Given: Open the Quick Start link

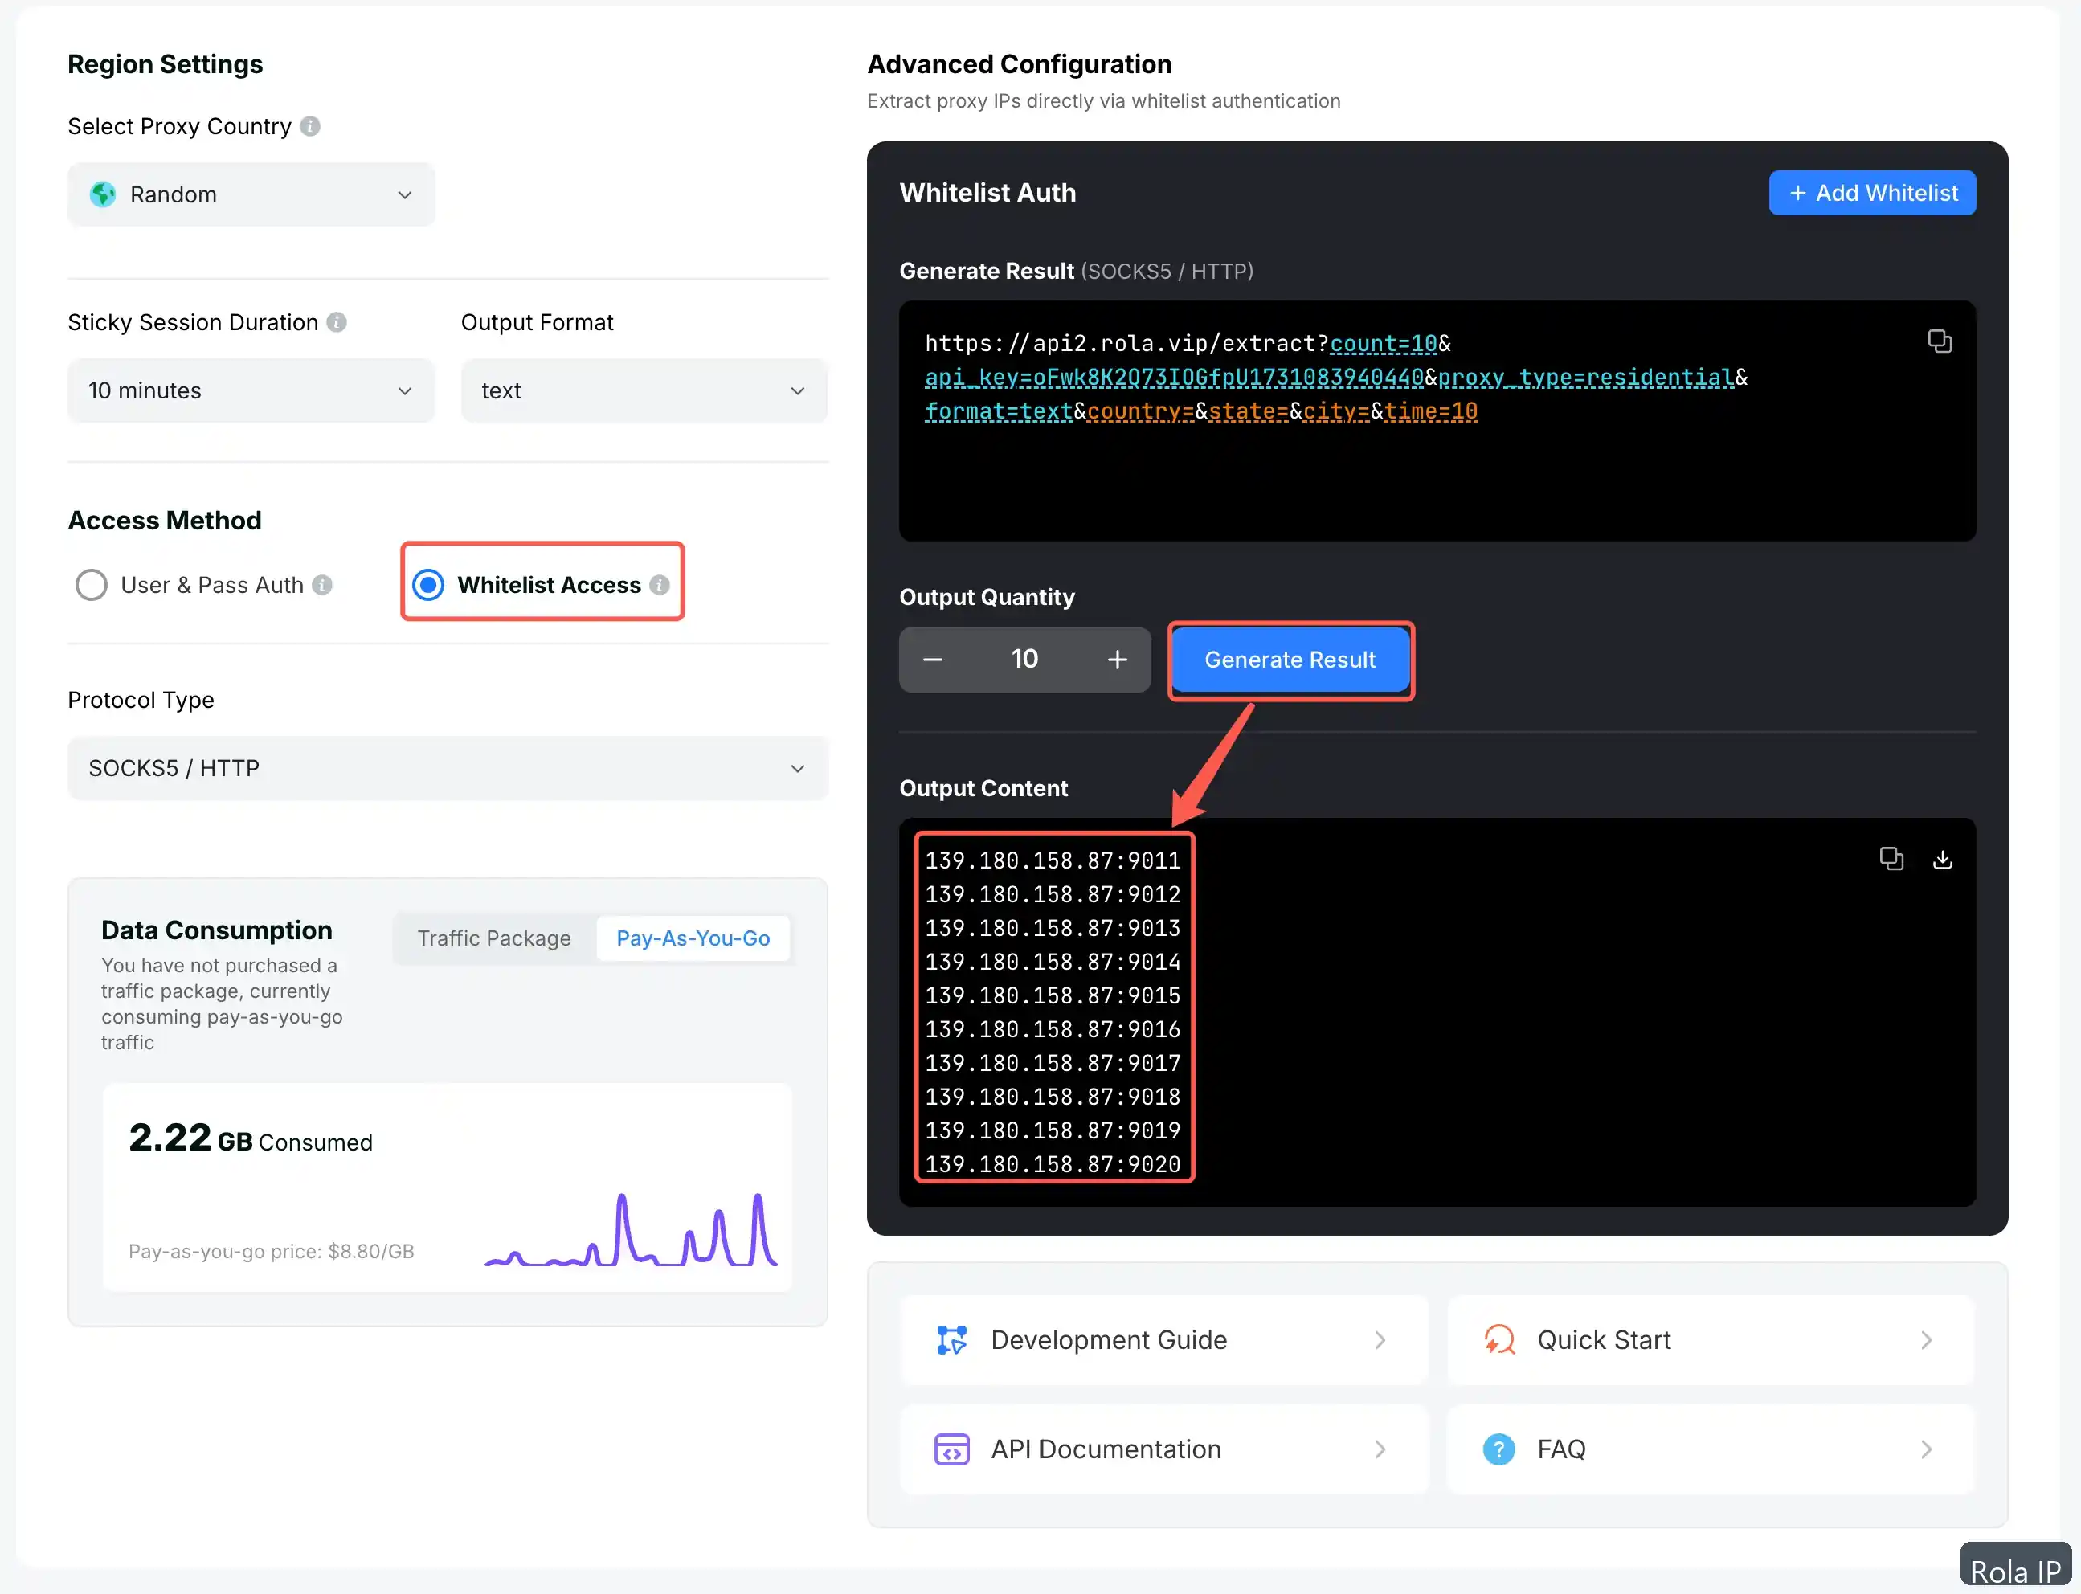Looking at the screenshot, I should 1710,1340.
